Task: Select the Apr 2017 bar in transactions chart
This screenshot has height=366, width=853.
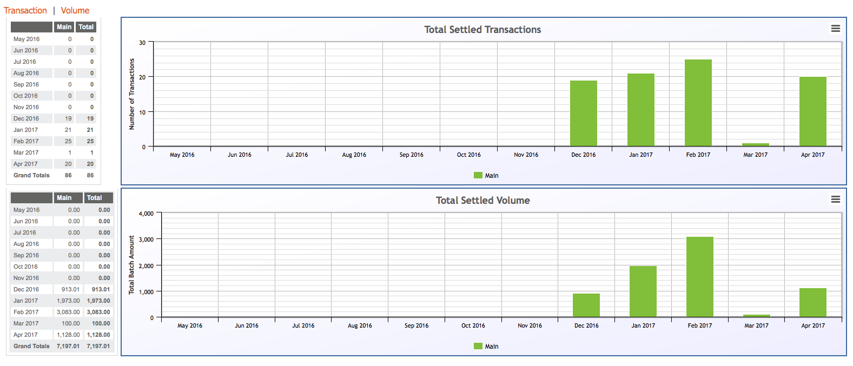Action: [x=813, y=111]
